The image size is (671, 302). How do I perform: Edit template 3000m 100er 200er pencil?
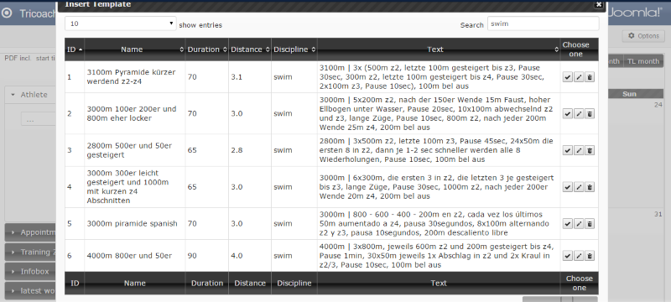pyautogui.click(x=579, y=113)
